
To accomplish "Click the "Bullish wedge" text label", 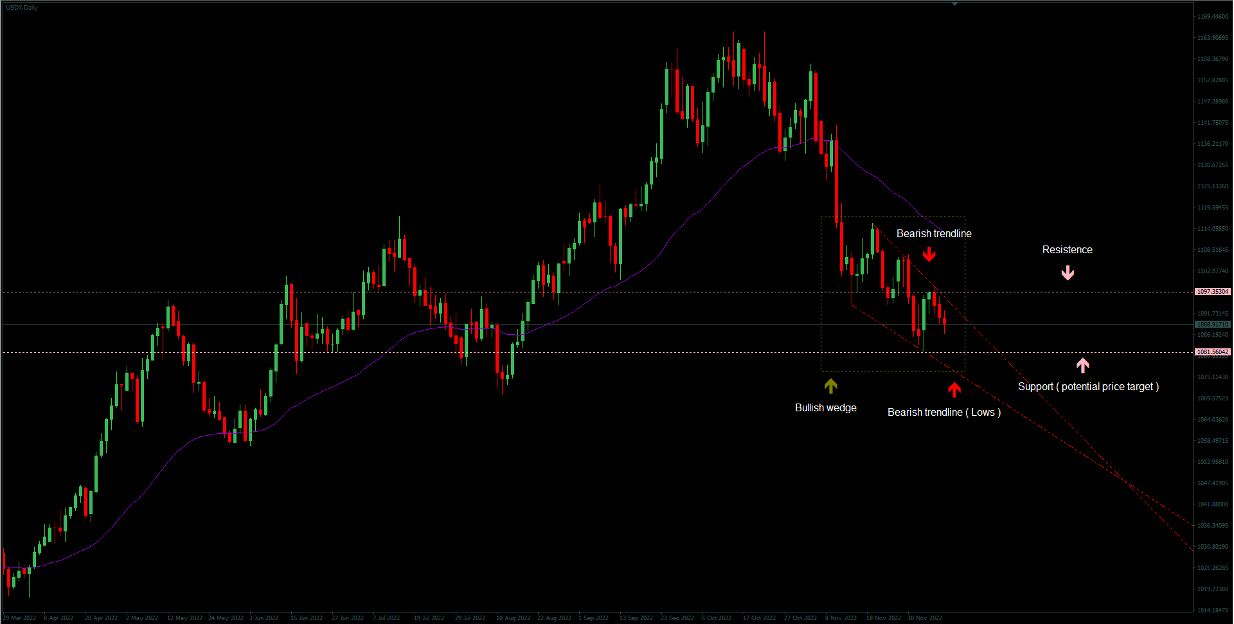I will click(x=825, y=408).
